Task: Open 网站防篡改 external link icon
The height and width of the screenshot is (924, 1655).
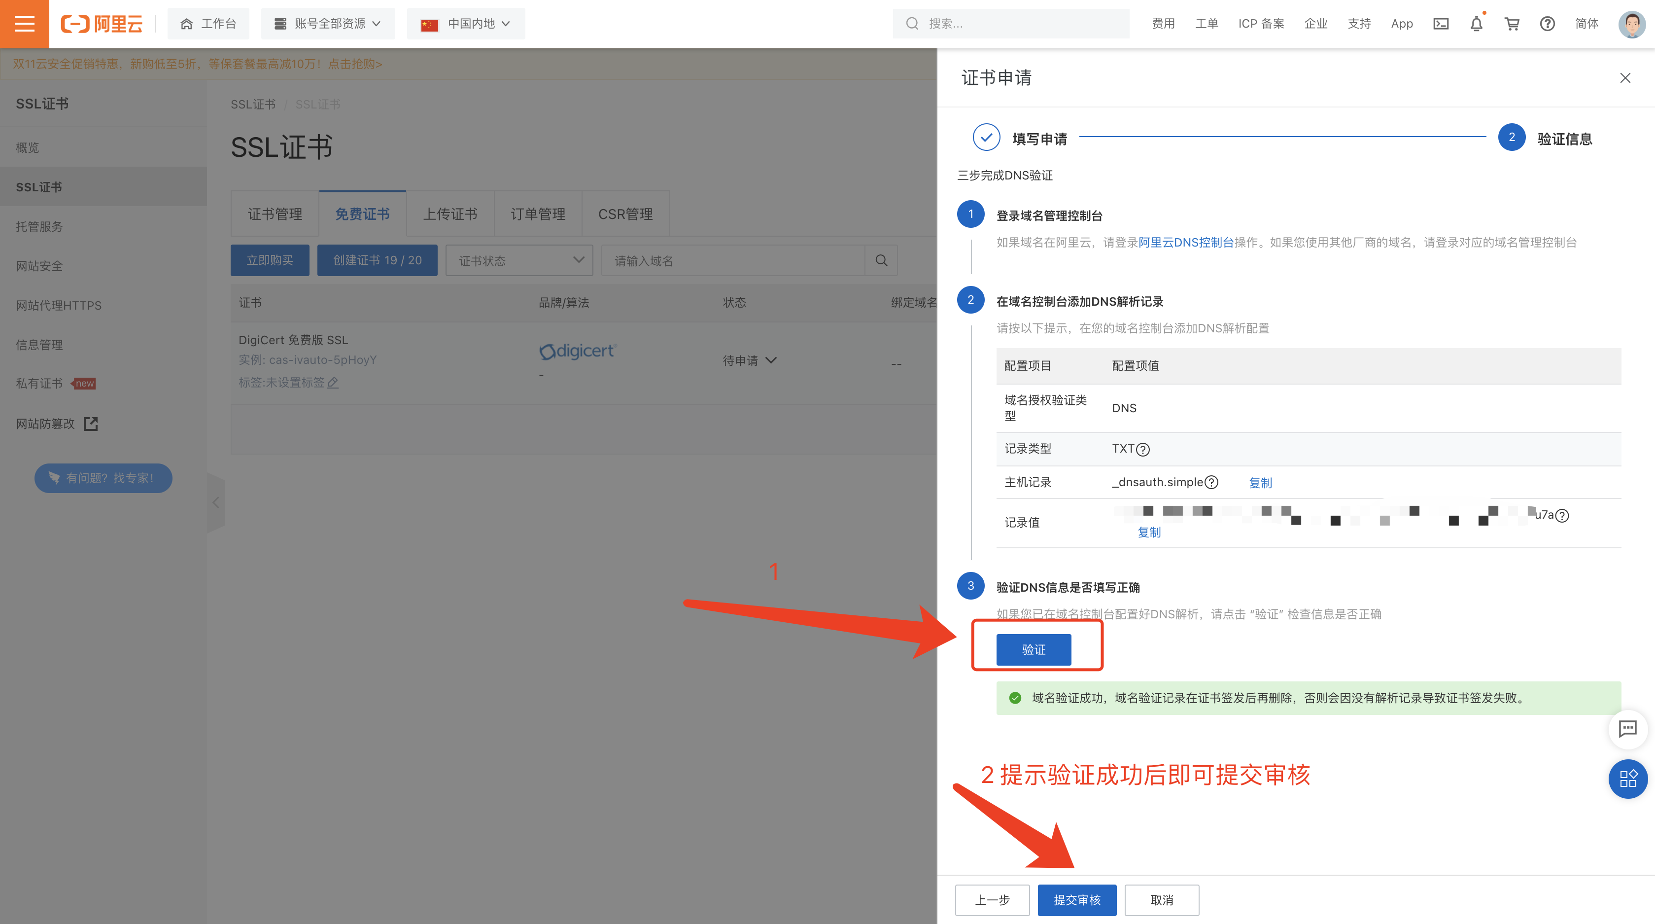Action: pos(91,424)
